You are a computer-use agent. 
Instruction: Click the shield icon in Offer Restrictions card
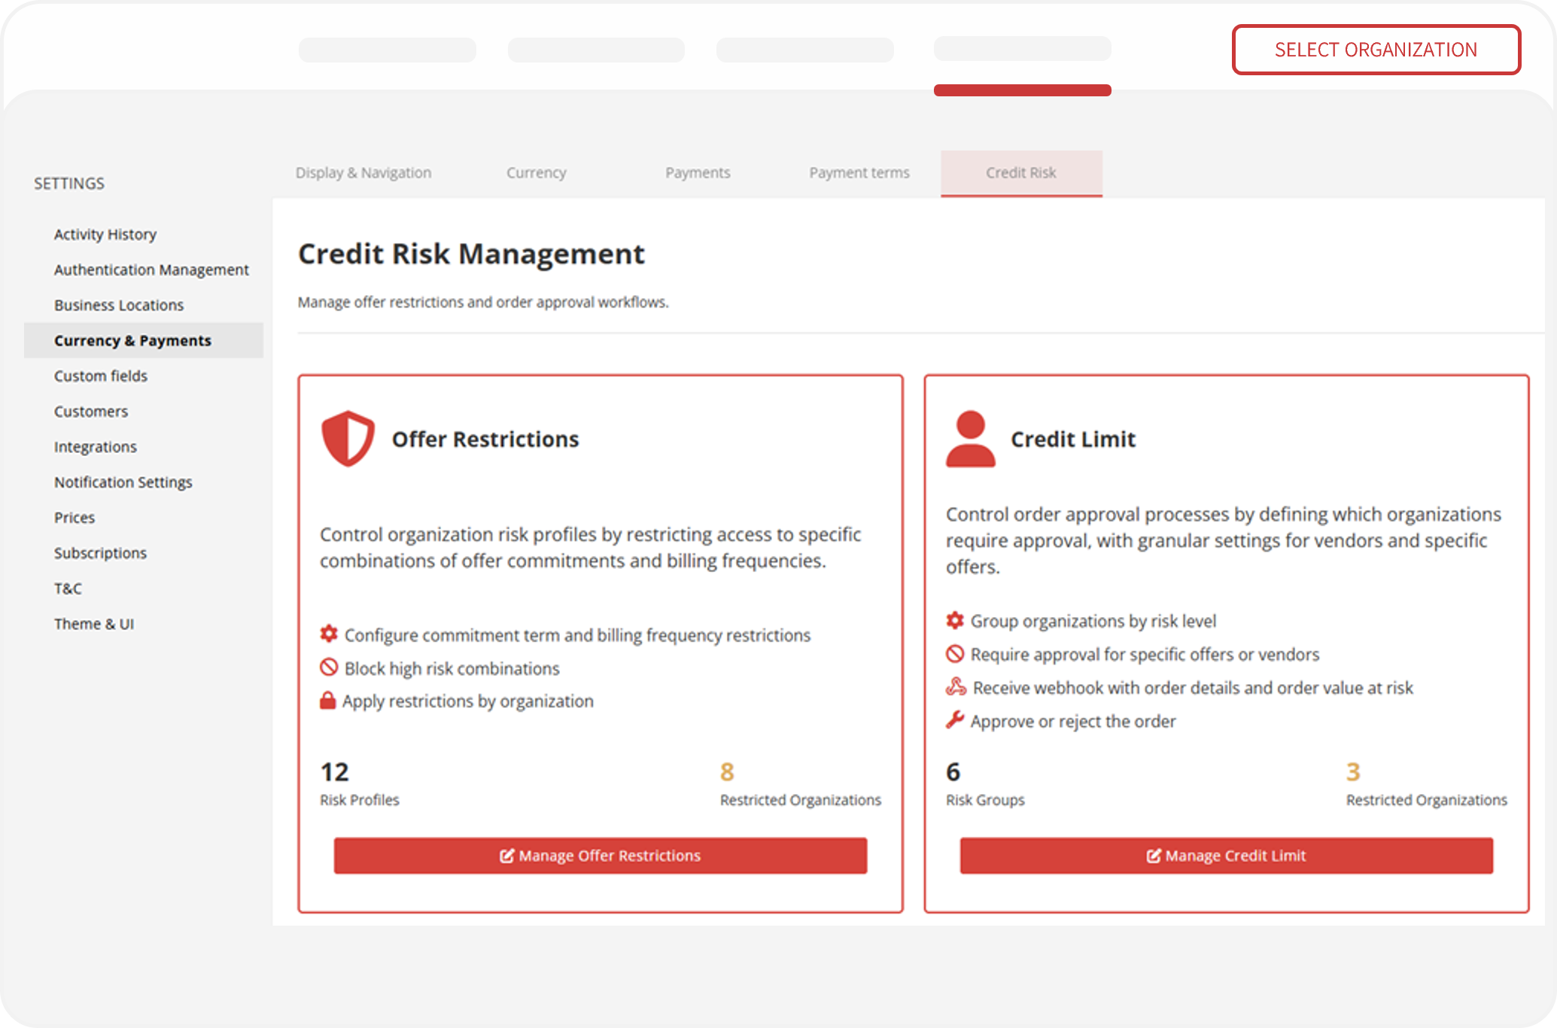click(x=348, y=437)
